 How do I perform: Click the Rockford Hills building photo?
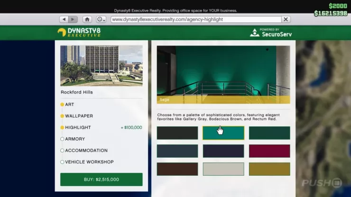tap(102, 66)
